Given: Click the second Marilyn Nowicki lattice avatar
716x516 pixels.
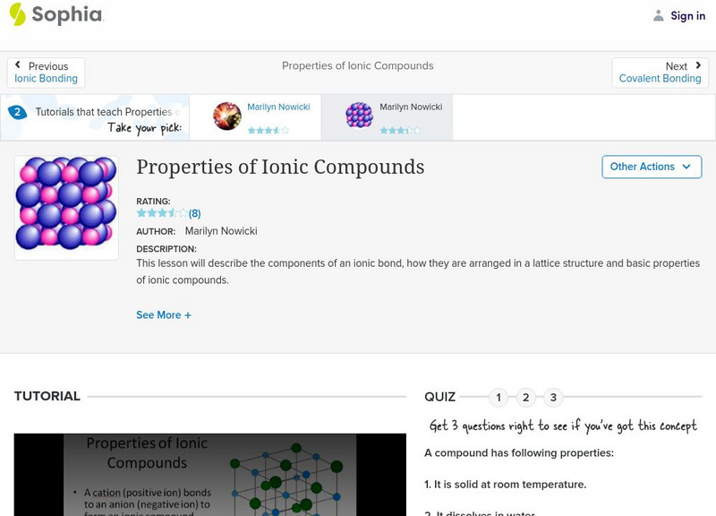Looking at the screenshot, I should 359,116.
